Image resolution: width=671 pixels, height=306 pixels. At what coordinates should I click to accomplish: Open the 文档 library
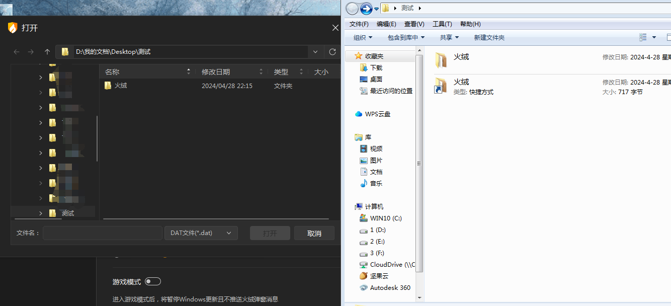pyautogui.click(x=376, y=172)
